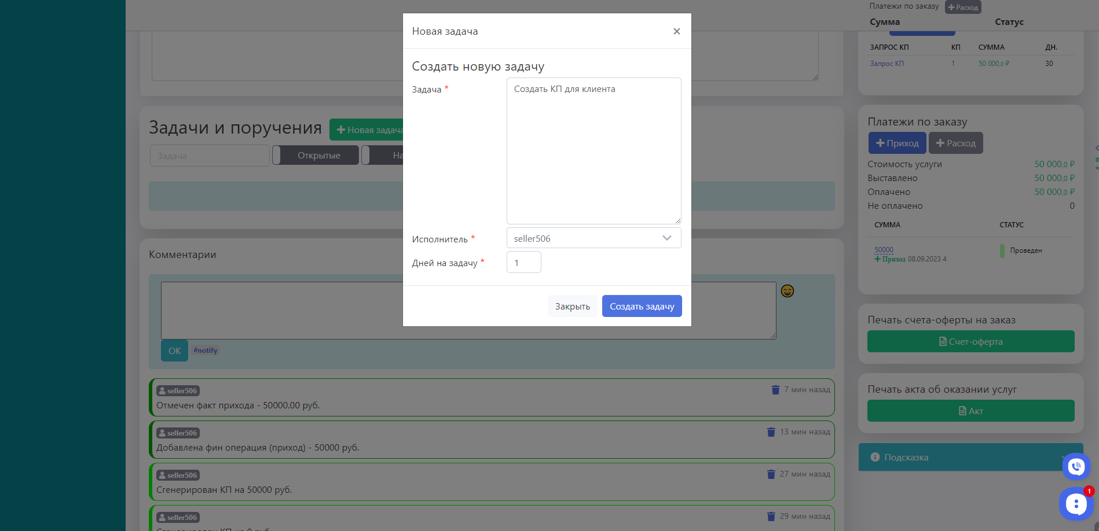The width and height of the screenshot is (1099, 531).
Task: Click the Счет-оферта print button
Action: point(970,342)
